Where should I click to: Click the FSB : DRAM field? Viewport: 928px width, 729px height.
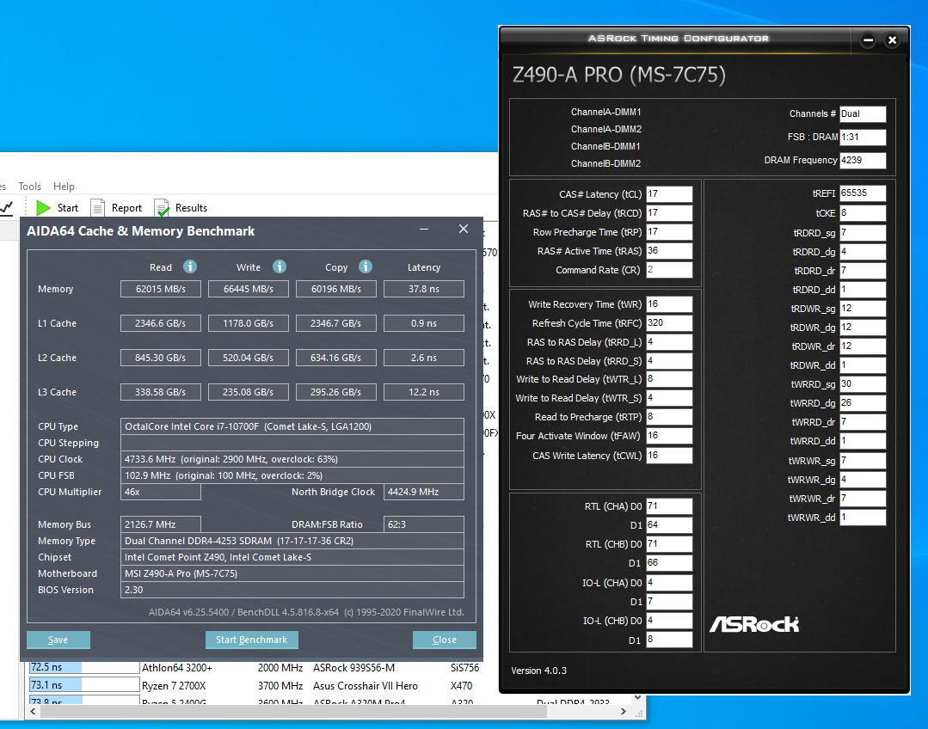click(x=863, y=138)
